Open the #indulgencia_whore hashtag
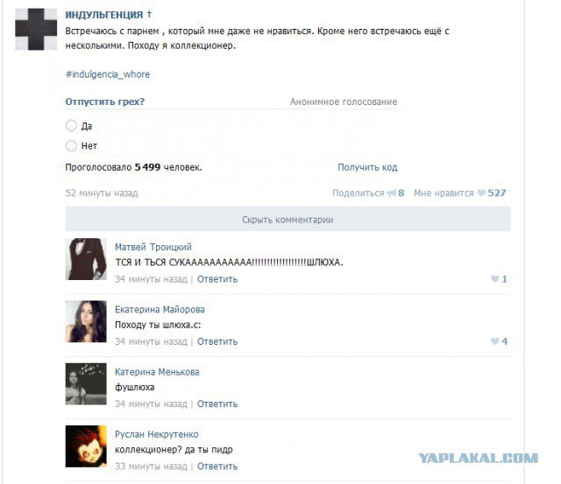 point(107,74)
